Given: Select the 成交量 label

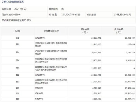Looking at the screenshot, I should pos(53,14).
